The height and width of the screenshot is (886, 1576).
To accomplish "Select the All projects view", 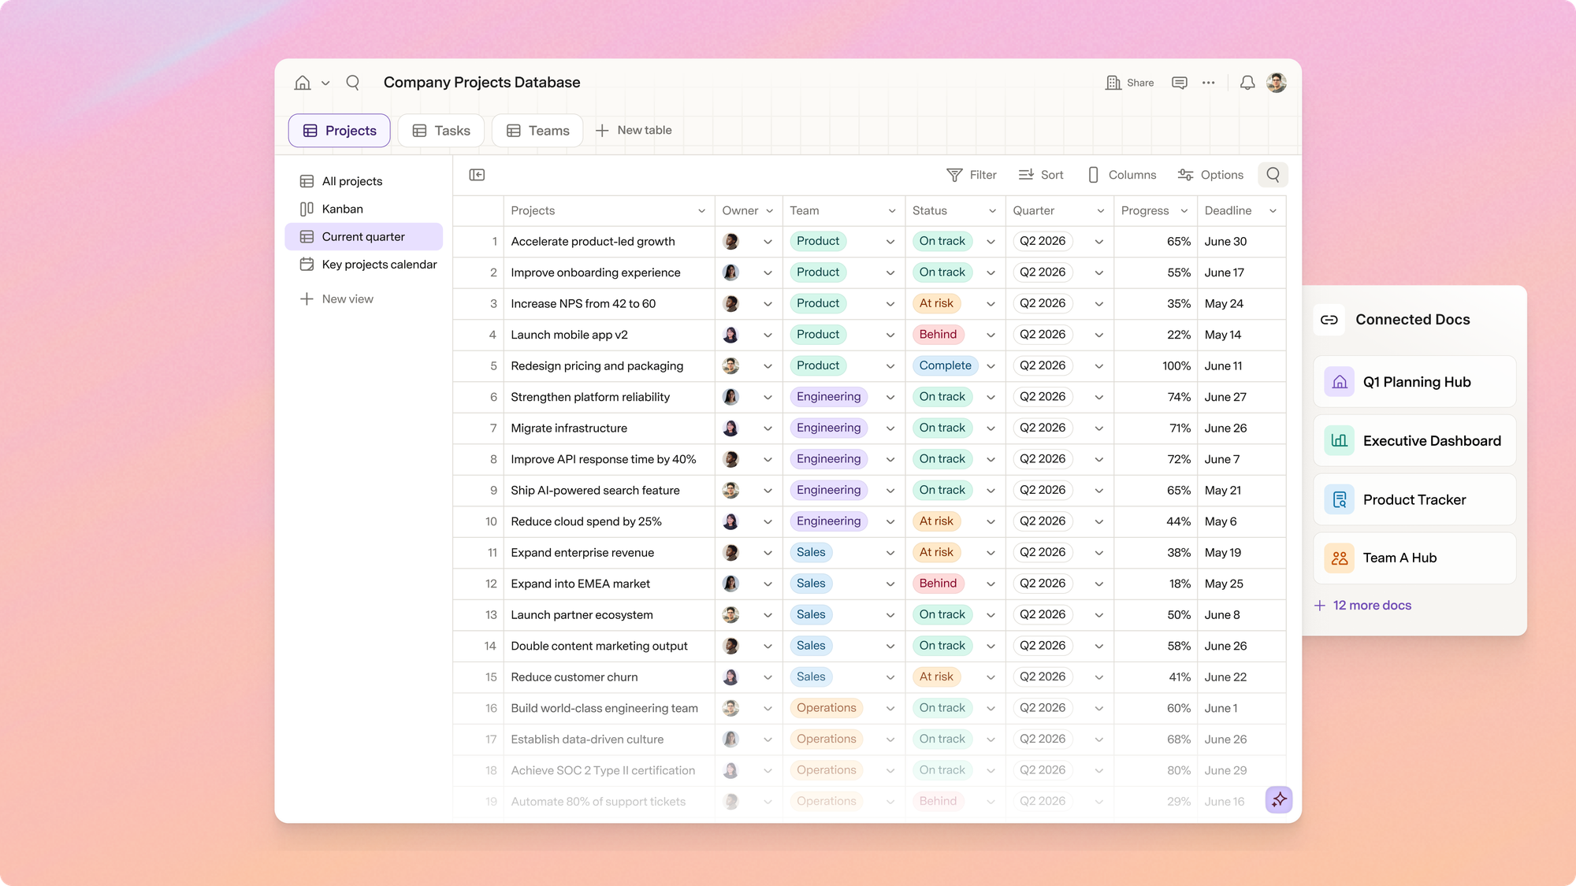I will (x=364, y=181).
